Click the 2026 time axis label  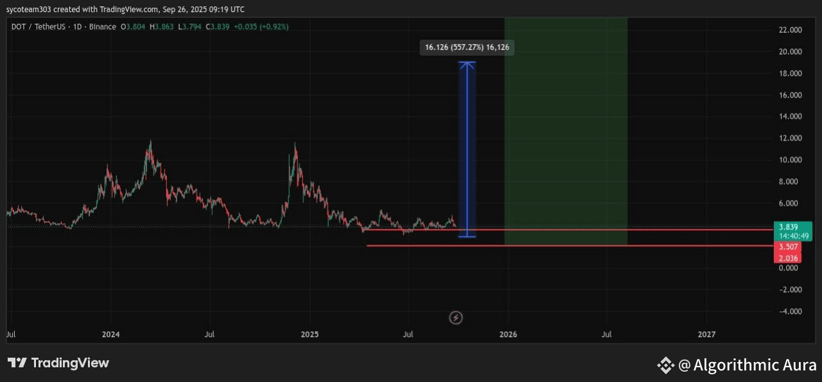(508, 335)
